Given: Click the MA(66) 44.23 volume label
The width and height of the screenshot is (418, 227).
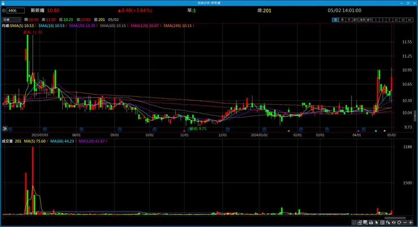Looking at the screenshot, I should [62, 141].
